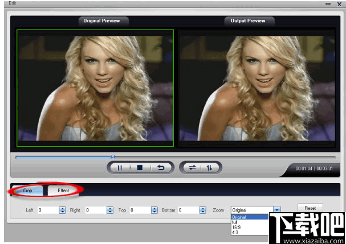Click the Left crop value field
This screenshot has width=346, height=244.
(x=48, y=210)
